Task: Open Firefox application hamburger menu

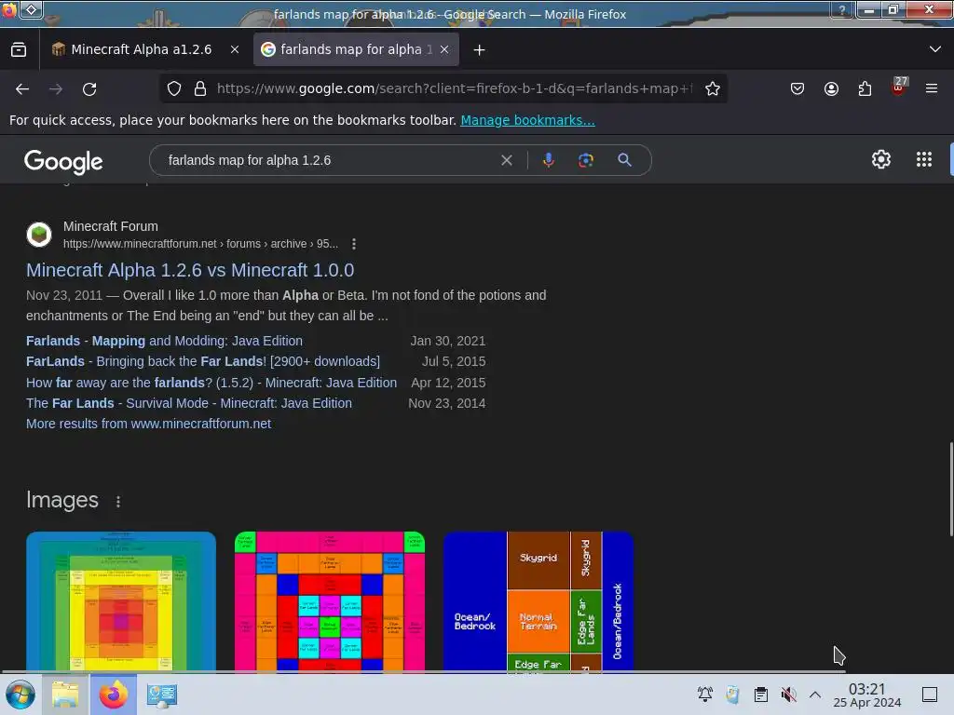Action: (932, 88)
